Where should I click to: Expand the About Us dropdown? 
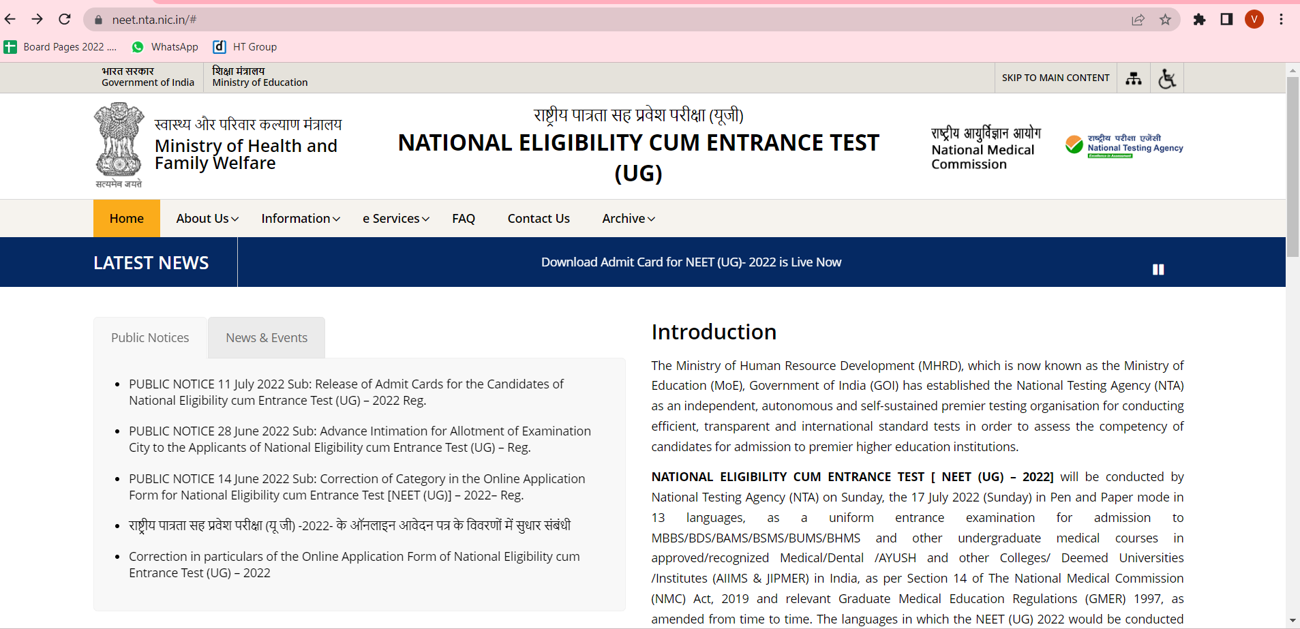click(x=207, y=219)
